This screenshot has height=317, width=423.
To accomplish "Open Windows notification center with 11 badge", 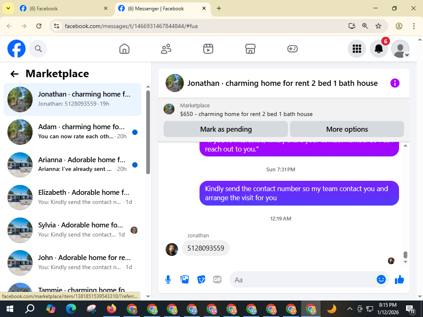I will coord(411,309).
